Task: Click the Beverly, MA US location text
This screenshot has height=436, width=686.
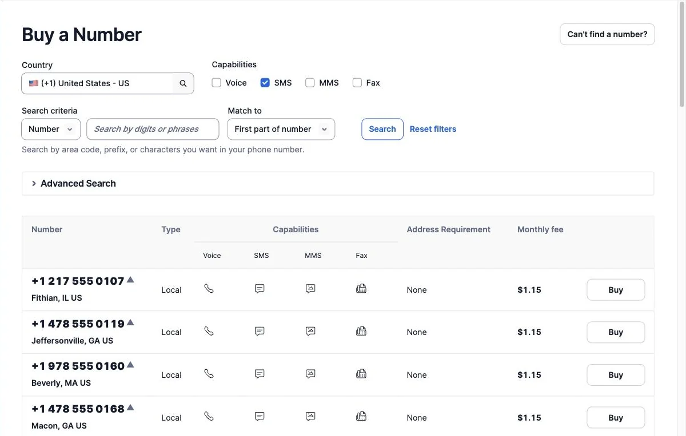Action: (x=61, y=383)
